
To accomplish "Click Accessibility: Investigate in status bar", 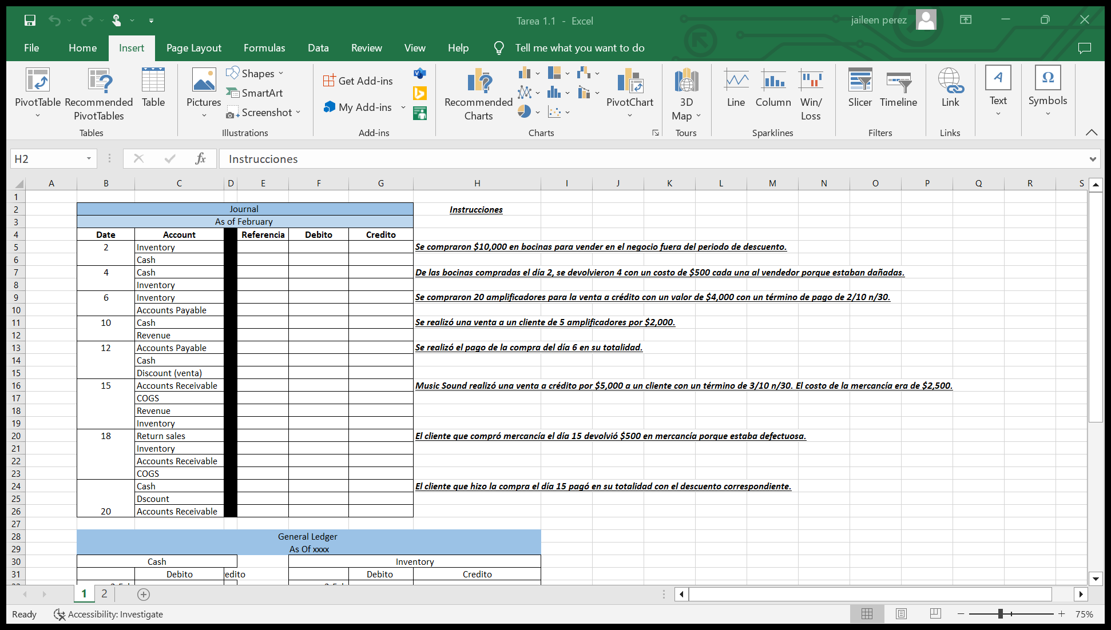I will [x=109, y=614].
